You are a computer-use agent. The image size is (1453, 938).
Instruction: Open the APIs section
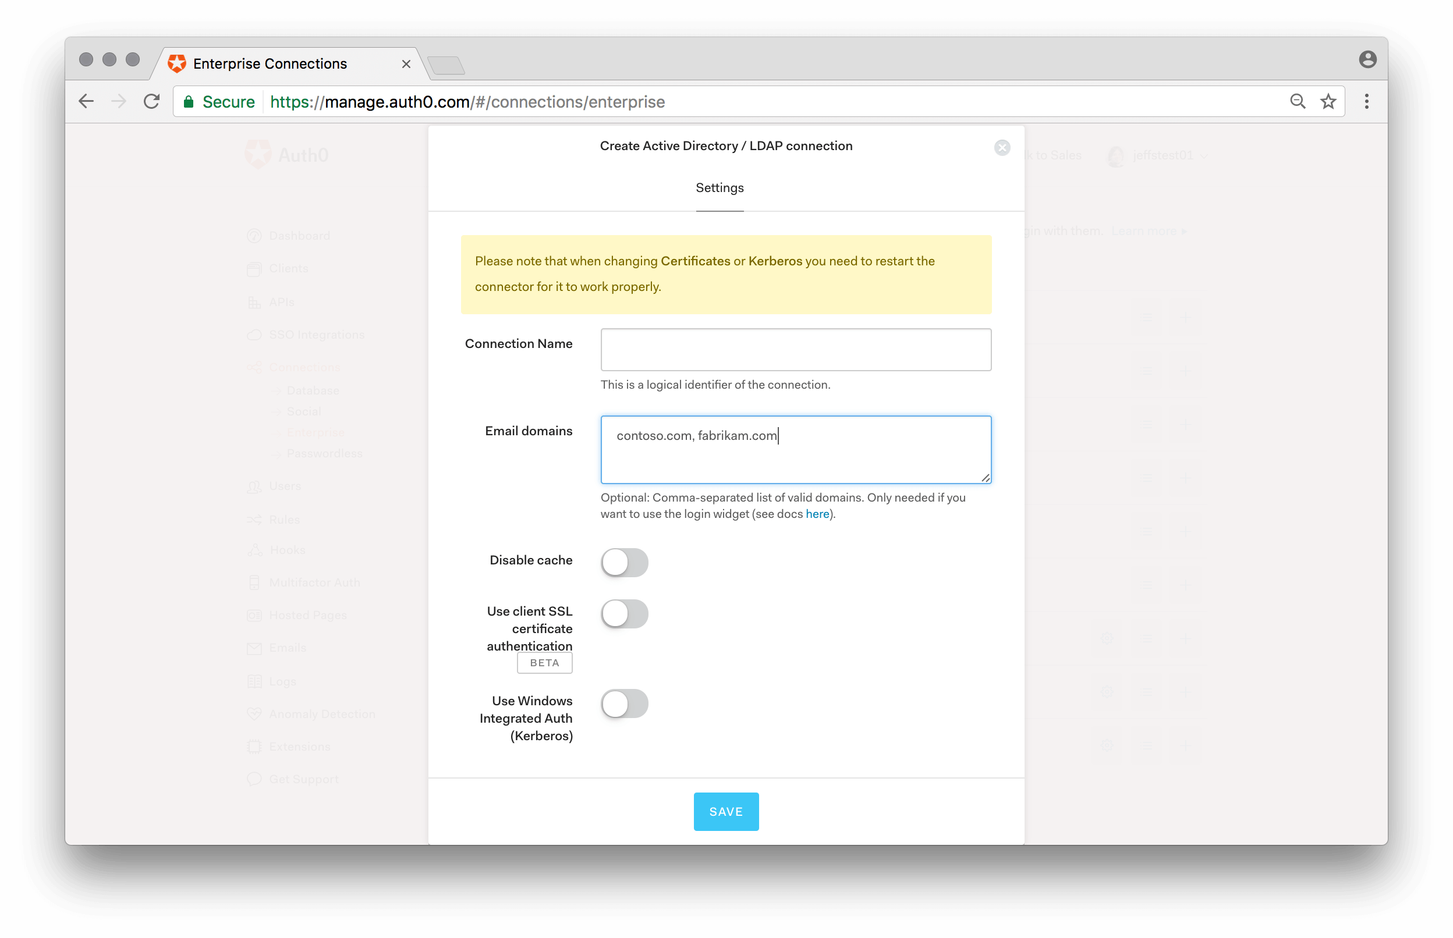pos(282,301)
